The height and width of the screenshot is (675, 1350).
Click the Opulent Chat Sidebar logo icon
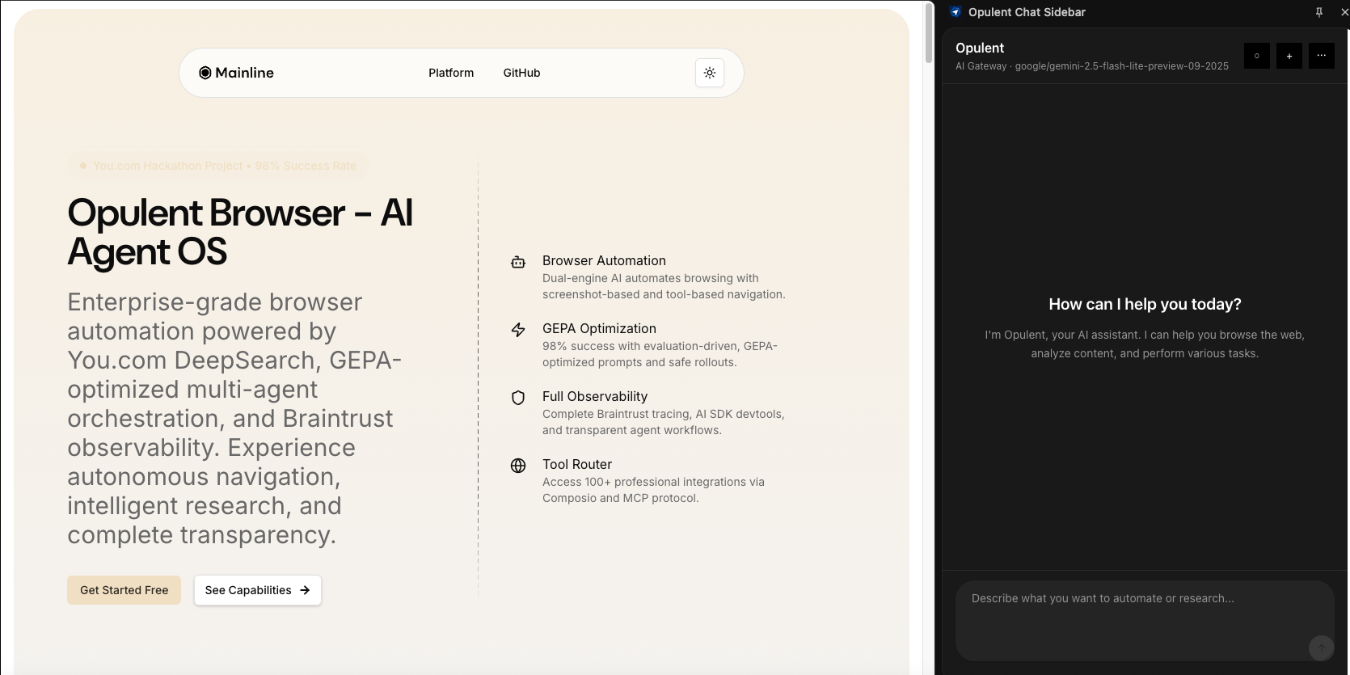pyautogui.click(x=956, y=12)
